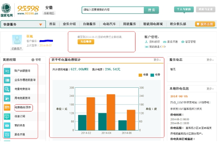Click the orange 电量 legend swatch
The image size is (218, 144).
140,75
